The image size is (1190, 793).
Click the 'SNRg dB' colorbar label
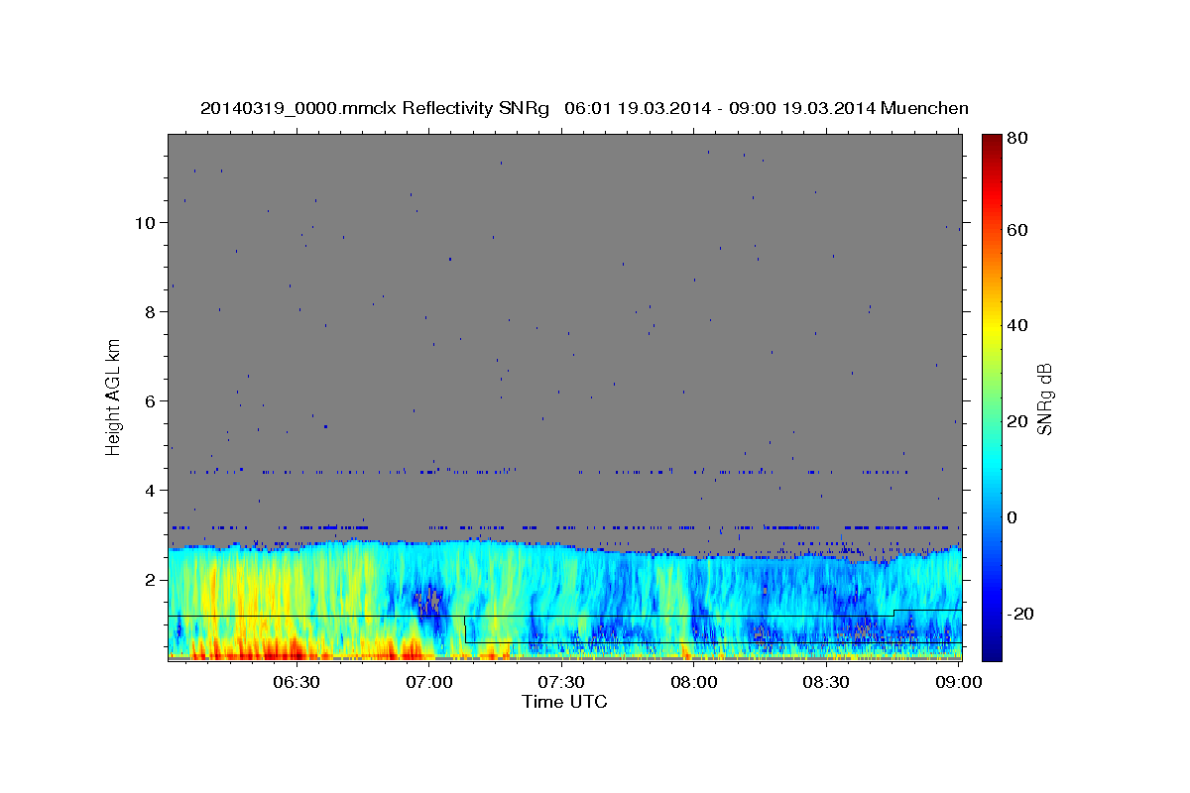[1044, 398]
